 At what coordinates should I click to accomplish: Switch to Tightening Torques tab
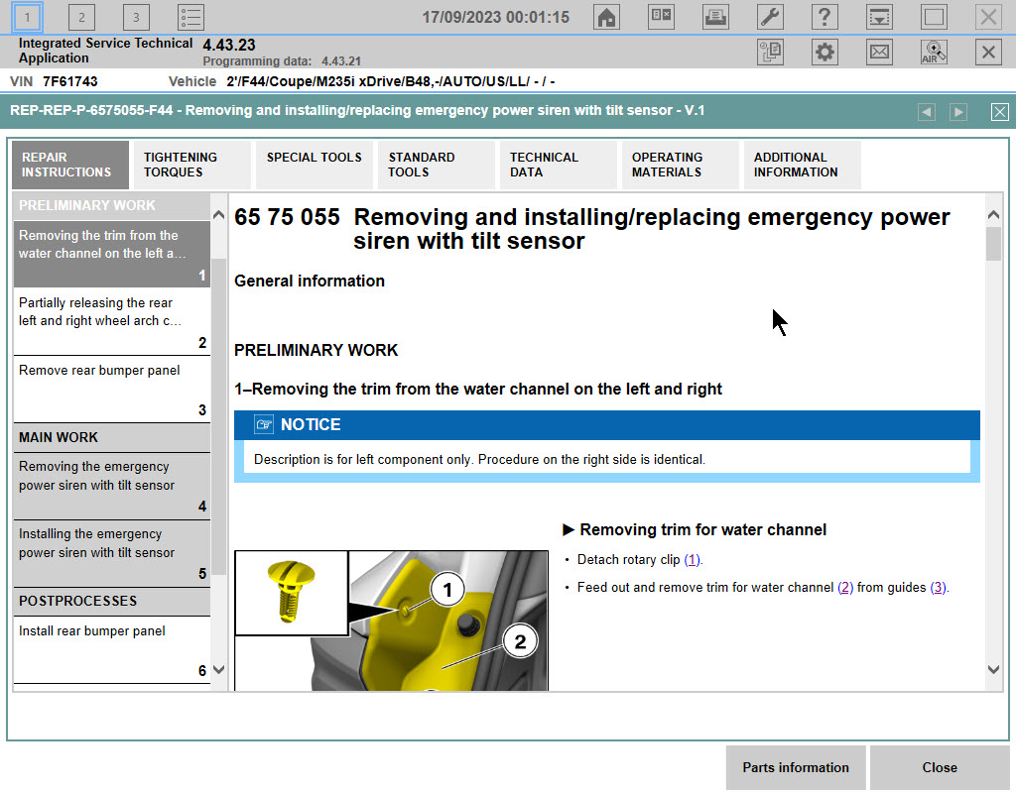[x=191, y=166]
